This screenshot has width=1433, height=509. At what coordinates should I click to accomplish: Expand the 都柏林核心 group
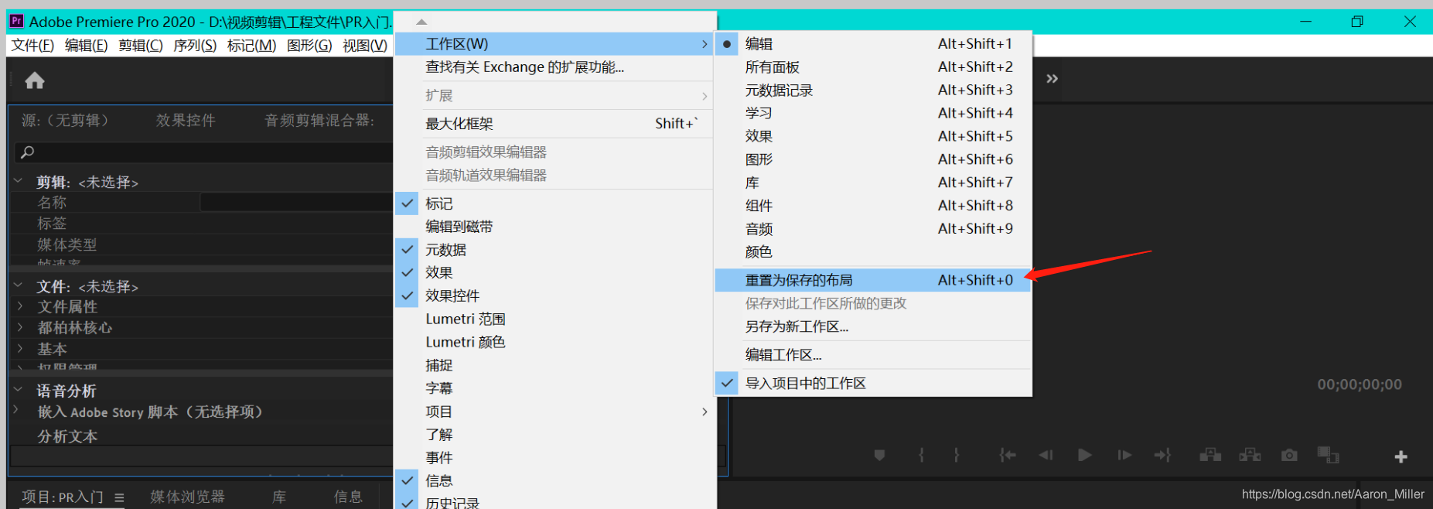(20, 327)
